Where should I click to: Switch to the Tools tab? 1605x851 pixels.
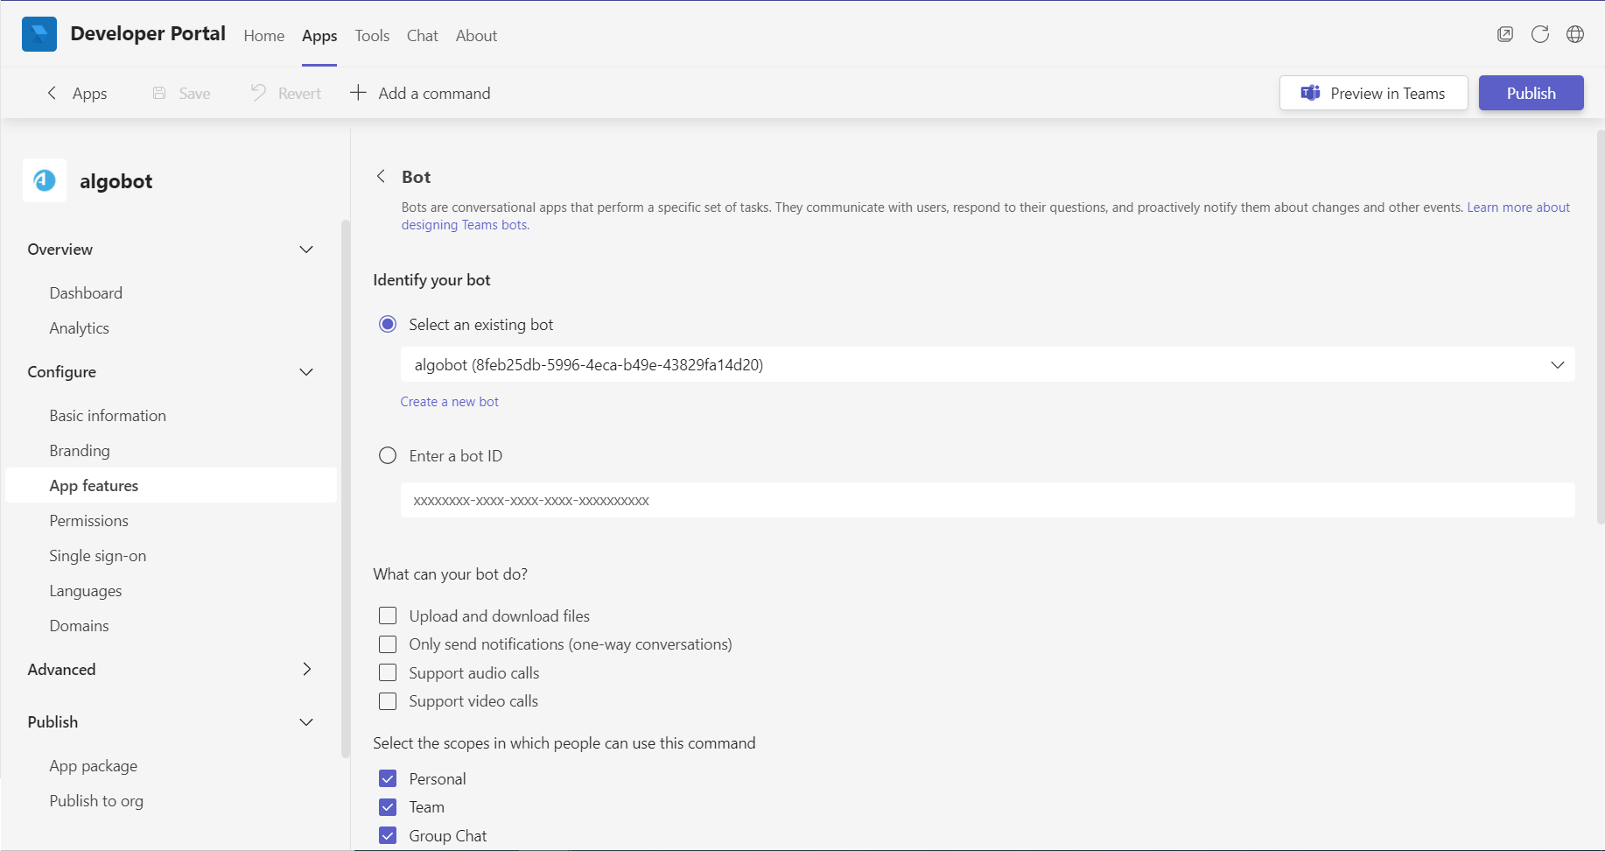[372, 35]
